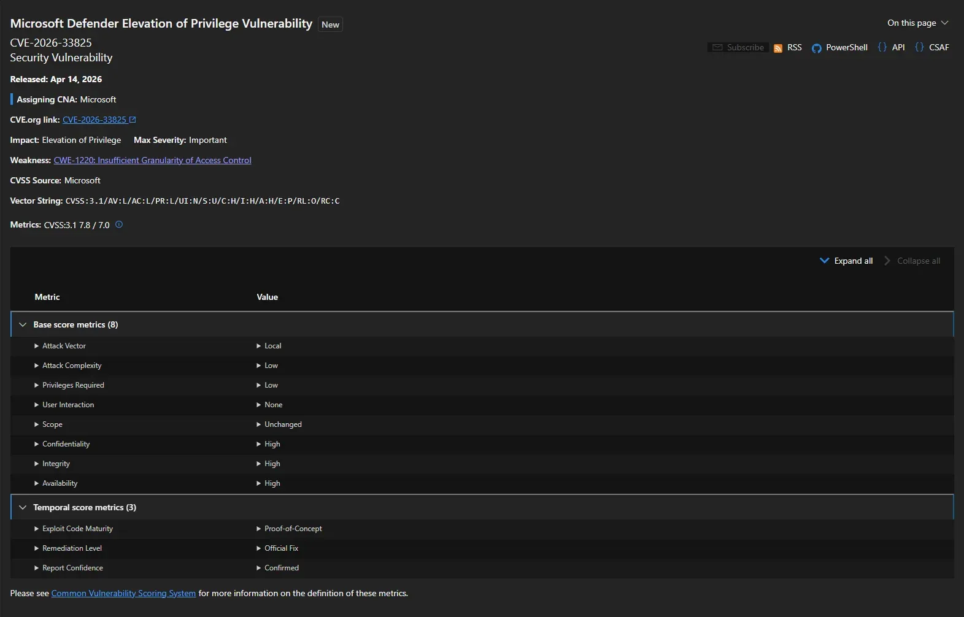This screenshot has height=617, width=964.
Task: Open the On this page dropdown
Action: point(918,23)
